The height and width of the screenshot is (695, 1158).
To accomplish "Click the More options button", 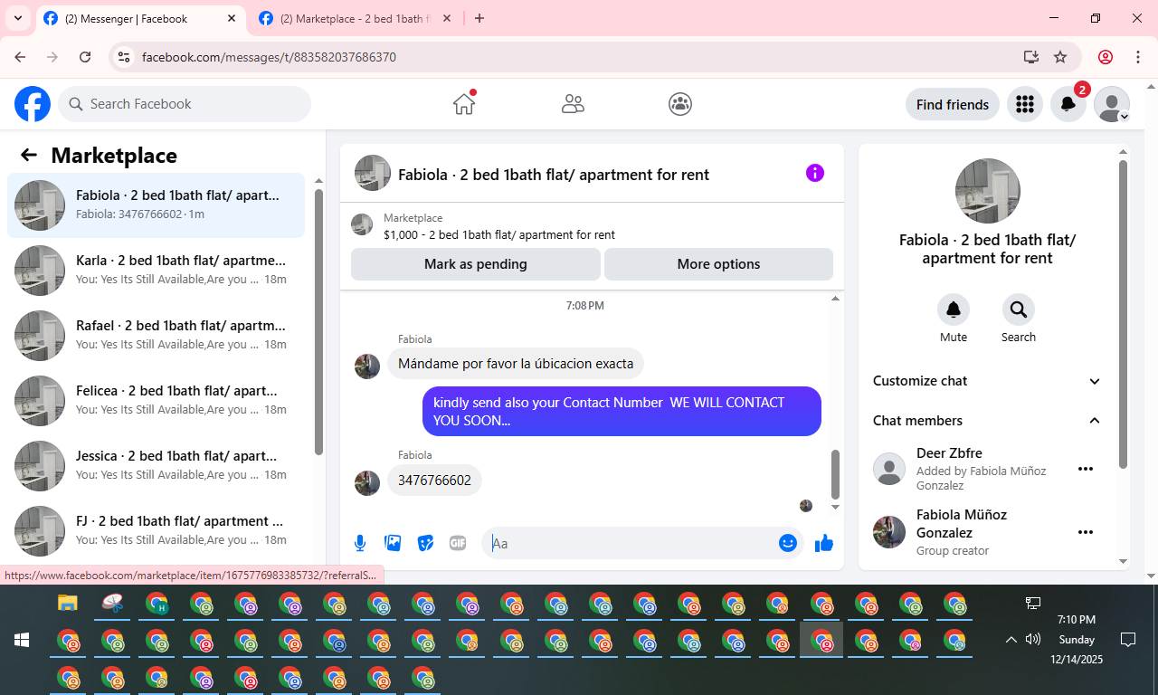I will tap(718, 264).
